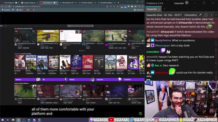Open the viewer list icon in chat header
This screenshot has width=218, height=122.
[x=206, y=15]
